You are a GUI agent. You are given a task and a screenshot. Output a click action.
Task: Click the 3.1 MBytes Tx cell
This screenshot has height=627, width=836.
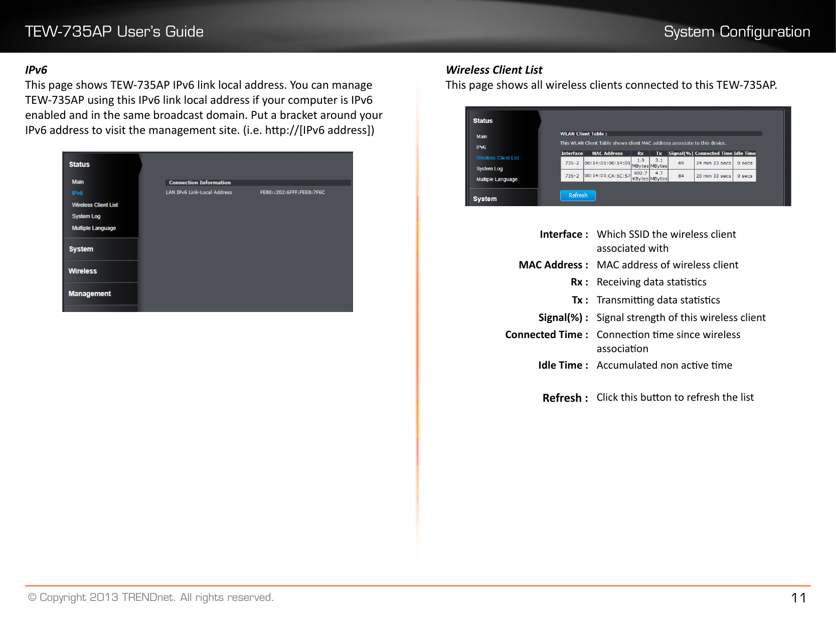(x=659, y=163)
